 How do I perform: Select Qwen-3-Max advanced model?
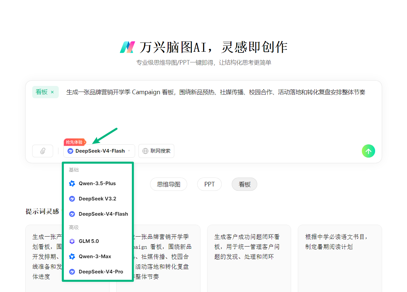[98, 256]
